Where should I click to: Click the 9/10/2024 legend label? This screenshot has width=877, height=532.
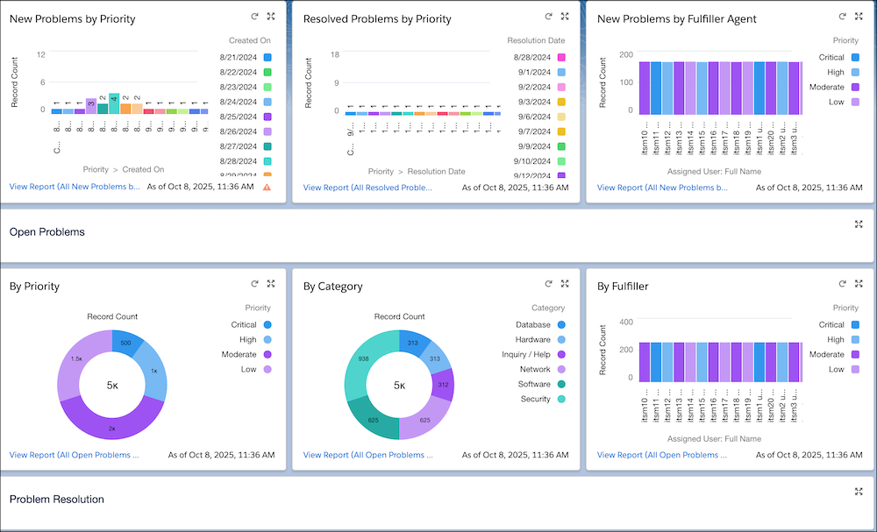click(532, 161)
